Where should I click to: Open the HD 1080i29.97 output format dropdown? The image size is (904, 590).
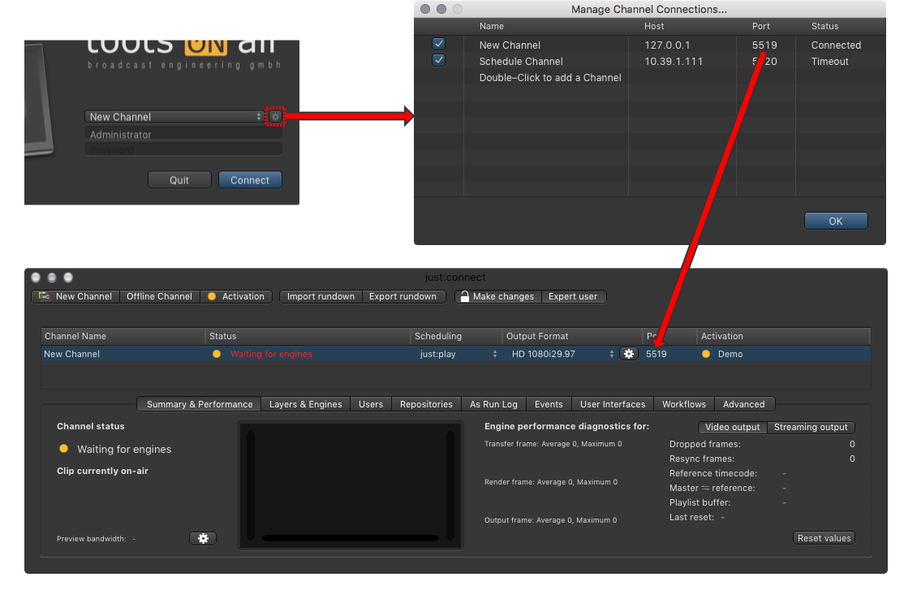pos(562,354)
